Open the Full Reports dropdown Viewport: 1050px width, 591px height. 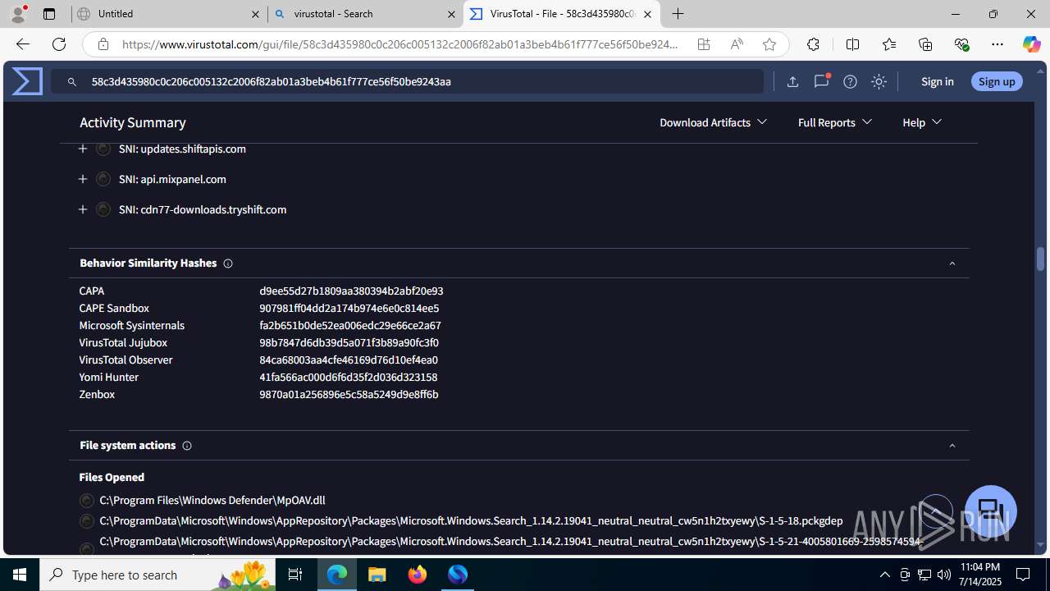(x=835, y=122)
